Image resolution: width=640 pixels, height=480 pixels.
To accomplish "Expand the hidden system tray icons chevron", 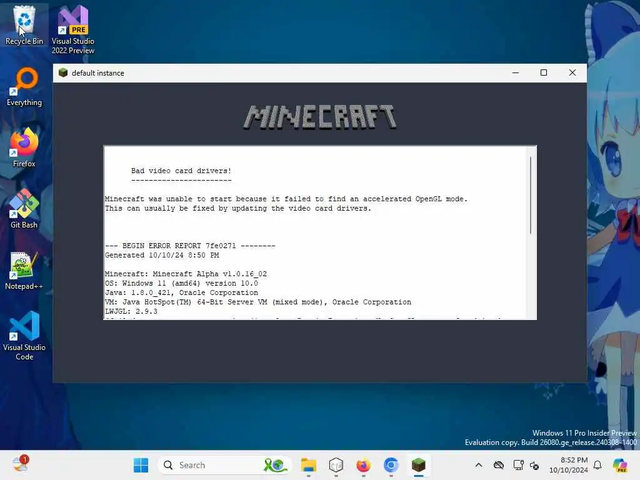I will 479,465.
